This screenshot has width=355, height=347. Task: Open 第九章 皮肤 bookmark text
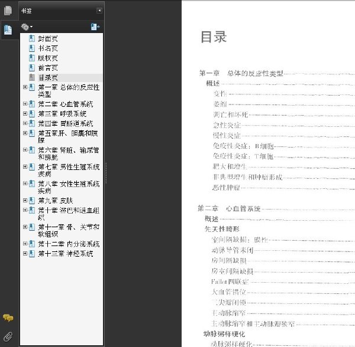[x=56, y=201]
